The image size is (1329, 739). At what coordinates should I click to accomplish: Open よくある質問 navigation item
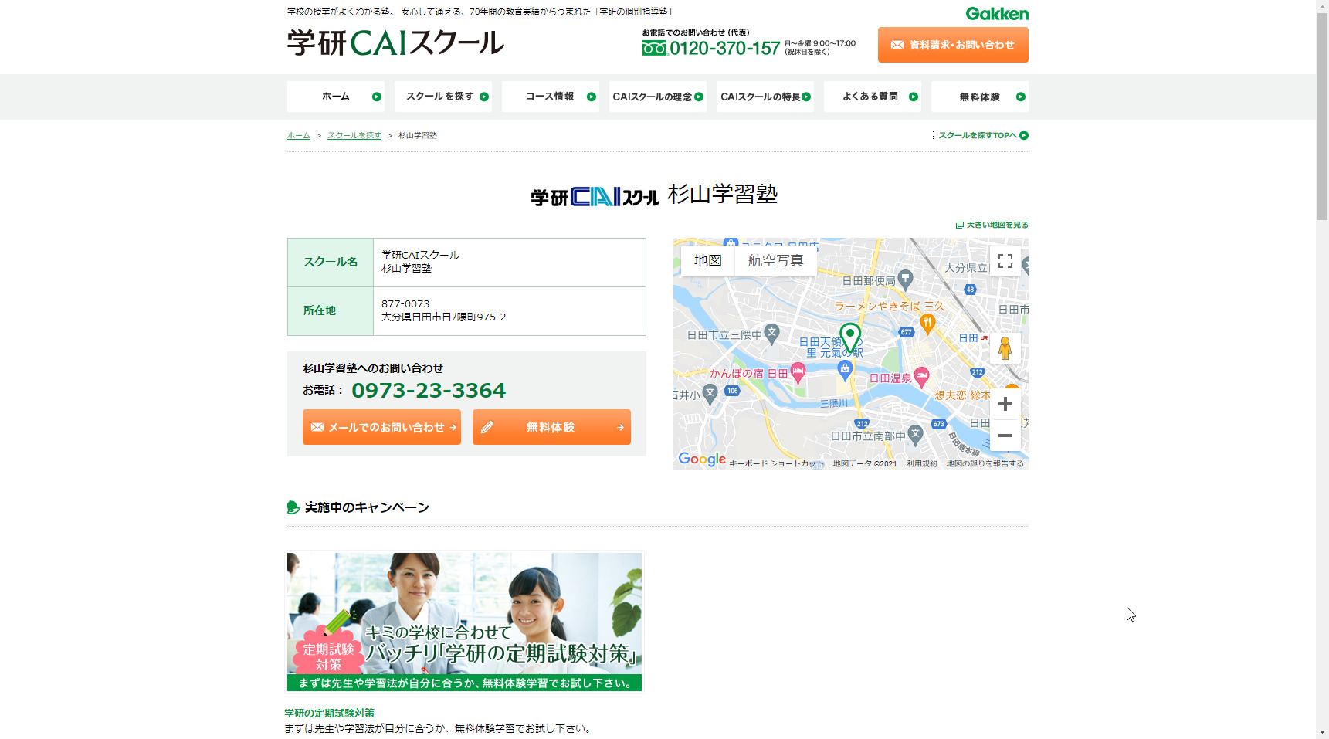(x=873, y=97)
